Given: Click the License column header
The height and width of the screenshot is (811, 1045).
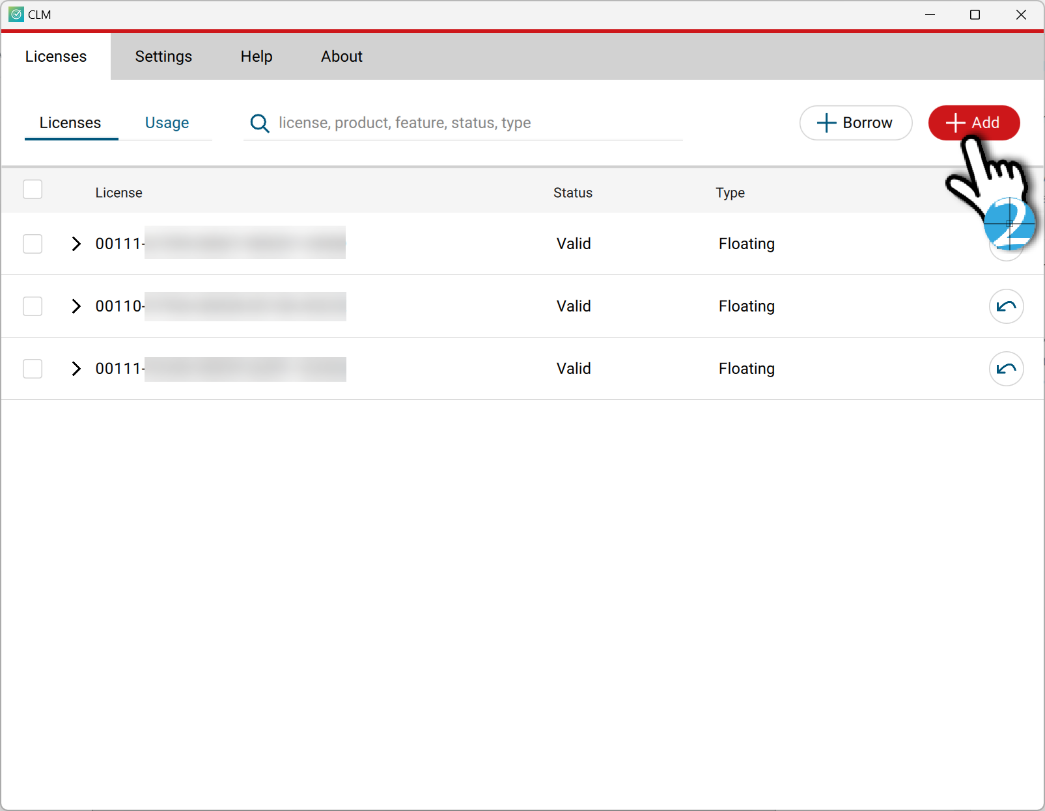Looking at the screenshot, I should click(x=118, y=193).
